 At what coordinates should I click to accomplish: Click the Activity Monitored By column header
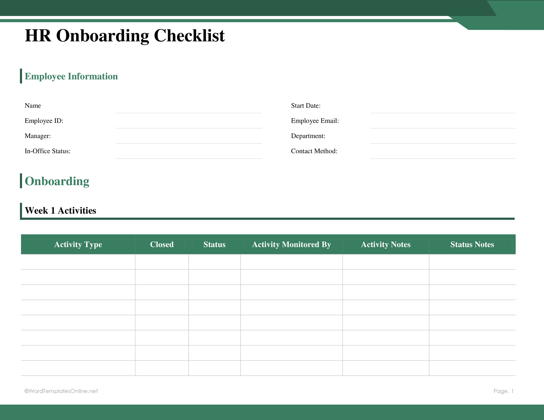pos(292,244)
